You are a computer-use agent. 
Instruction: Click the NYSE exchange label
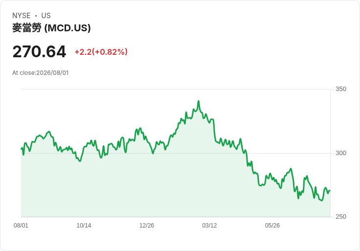22,16
